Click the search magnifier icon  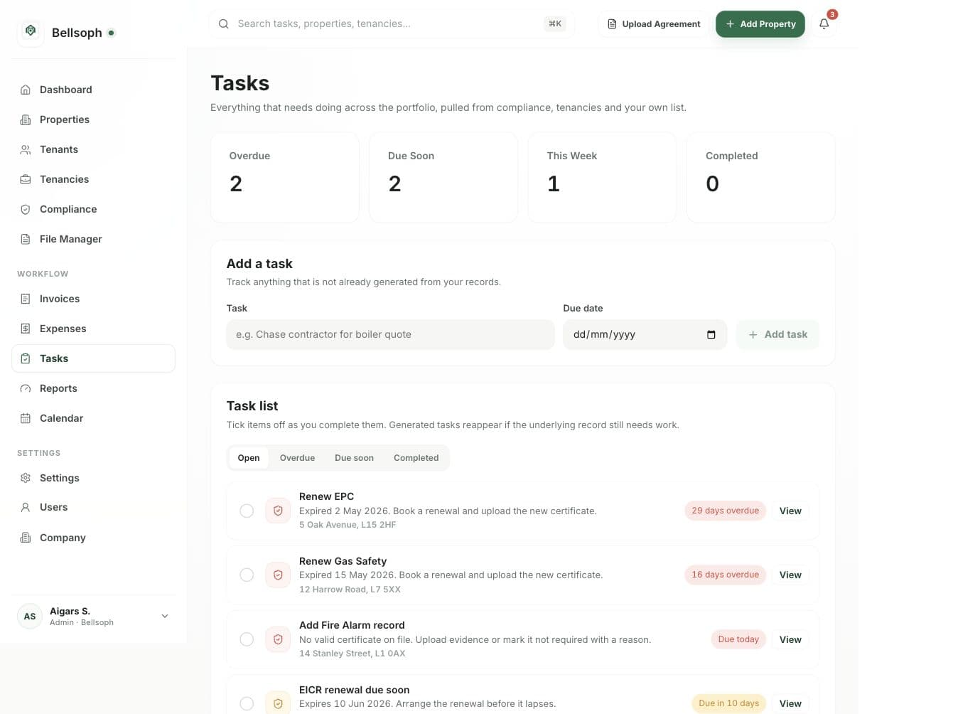click(223, 23)
